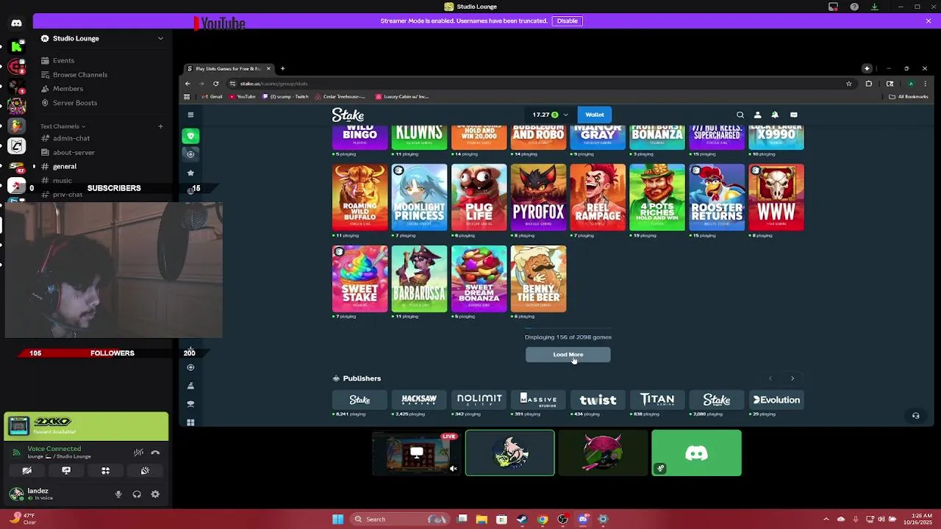Show hidden system tray icons
This screenshot has width=941, height=529.
826,519
